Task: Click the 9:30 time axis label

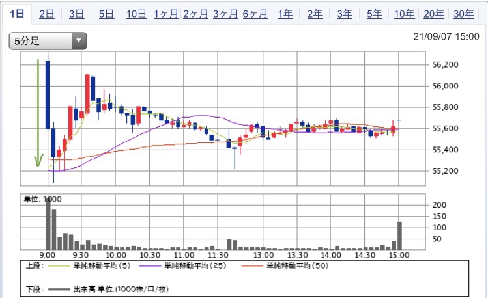Action: (x=81, y=256)
